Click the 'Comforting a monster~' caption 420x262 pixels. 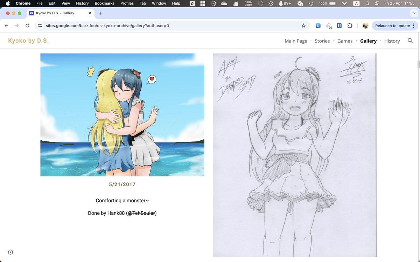click(122, 201)
